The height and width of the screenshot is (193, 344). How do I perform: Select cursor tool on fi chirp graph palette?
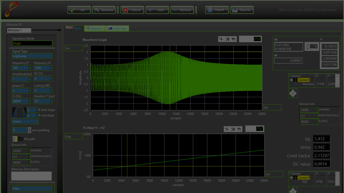click(x=227, y=129)
